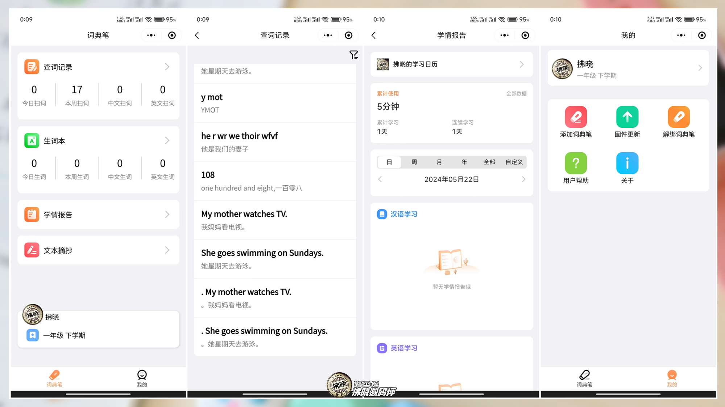This screenshot has height=407, width=725.
Task: Open the 生词本 icon
Action: [x=32, y=141]
